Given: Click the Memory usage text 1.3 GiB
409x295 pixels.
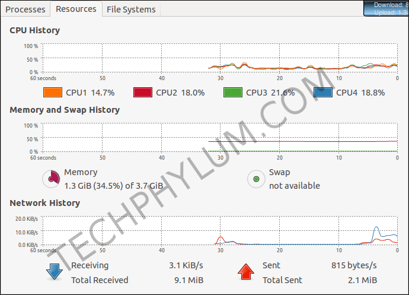Looking at the screenshot, I should point(113,185).
